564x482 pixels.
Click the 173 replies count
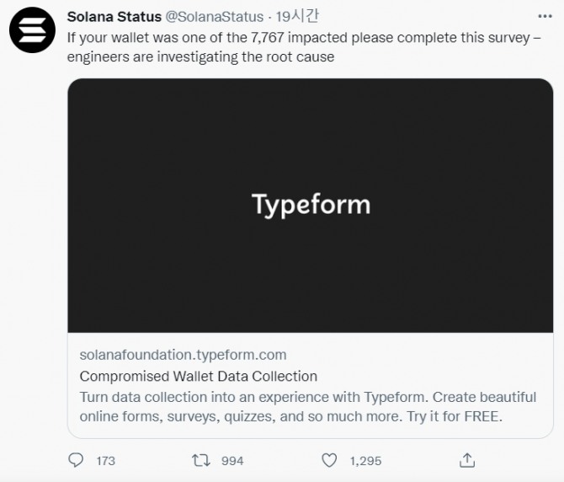click(106, 461)
